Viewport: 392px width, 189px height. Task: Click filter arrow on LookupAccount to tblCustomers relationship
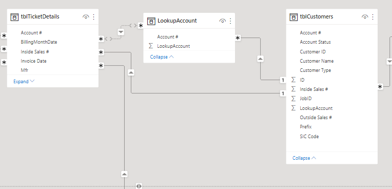[261, 59]
